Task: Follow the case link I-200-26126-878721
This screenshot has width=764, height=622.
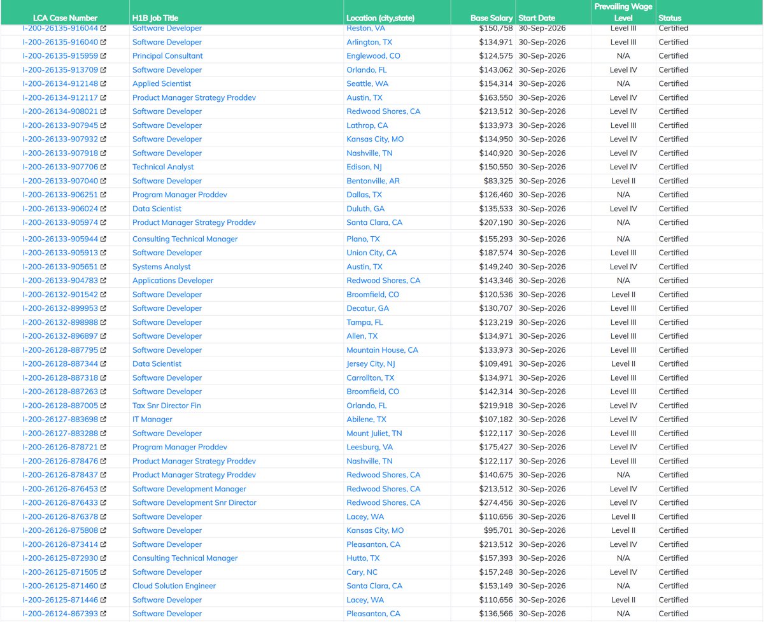Action: point(60,448)
